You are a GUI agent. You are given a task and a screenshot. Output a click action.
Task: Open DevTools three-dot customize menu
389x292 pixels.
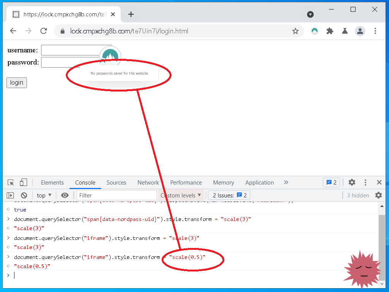(x=365, y=183)
